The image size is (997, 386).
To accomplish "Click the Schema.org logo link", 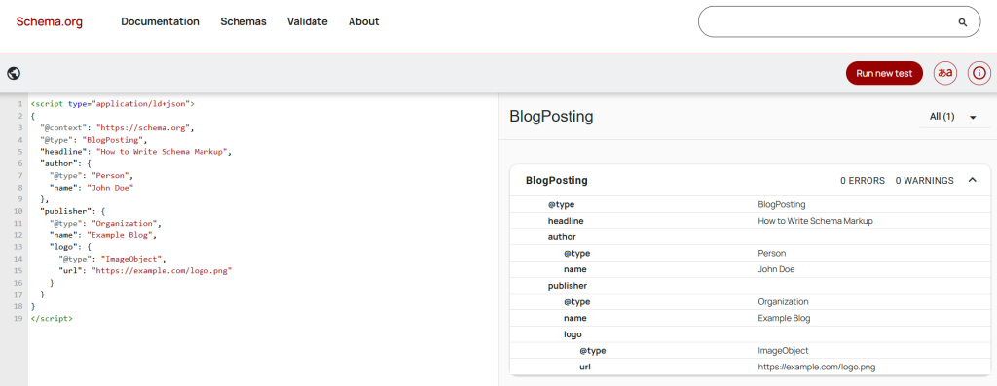I will point(50,21).
